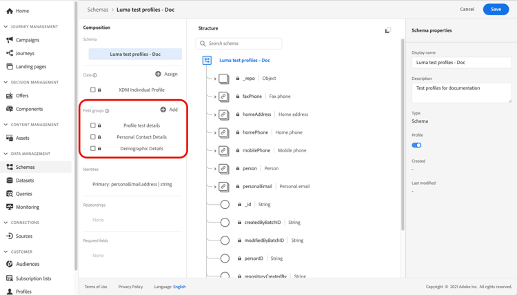
Task: Click the Audiences icon
Action: 10,264
